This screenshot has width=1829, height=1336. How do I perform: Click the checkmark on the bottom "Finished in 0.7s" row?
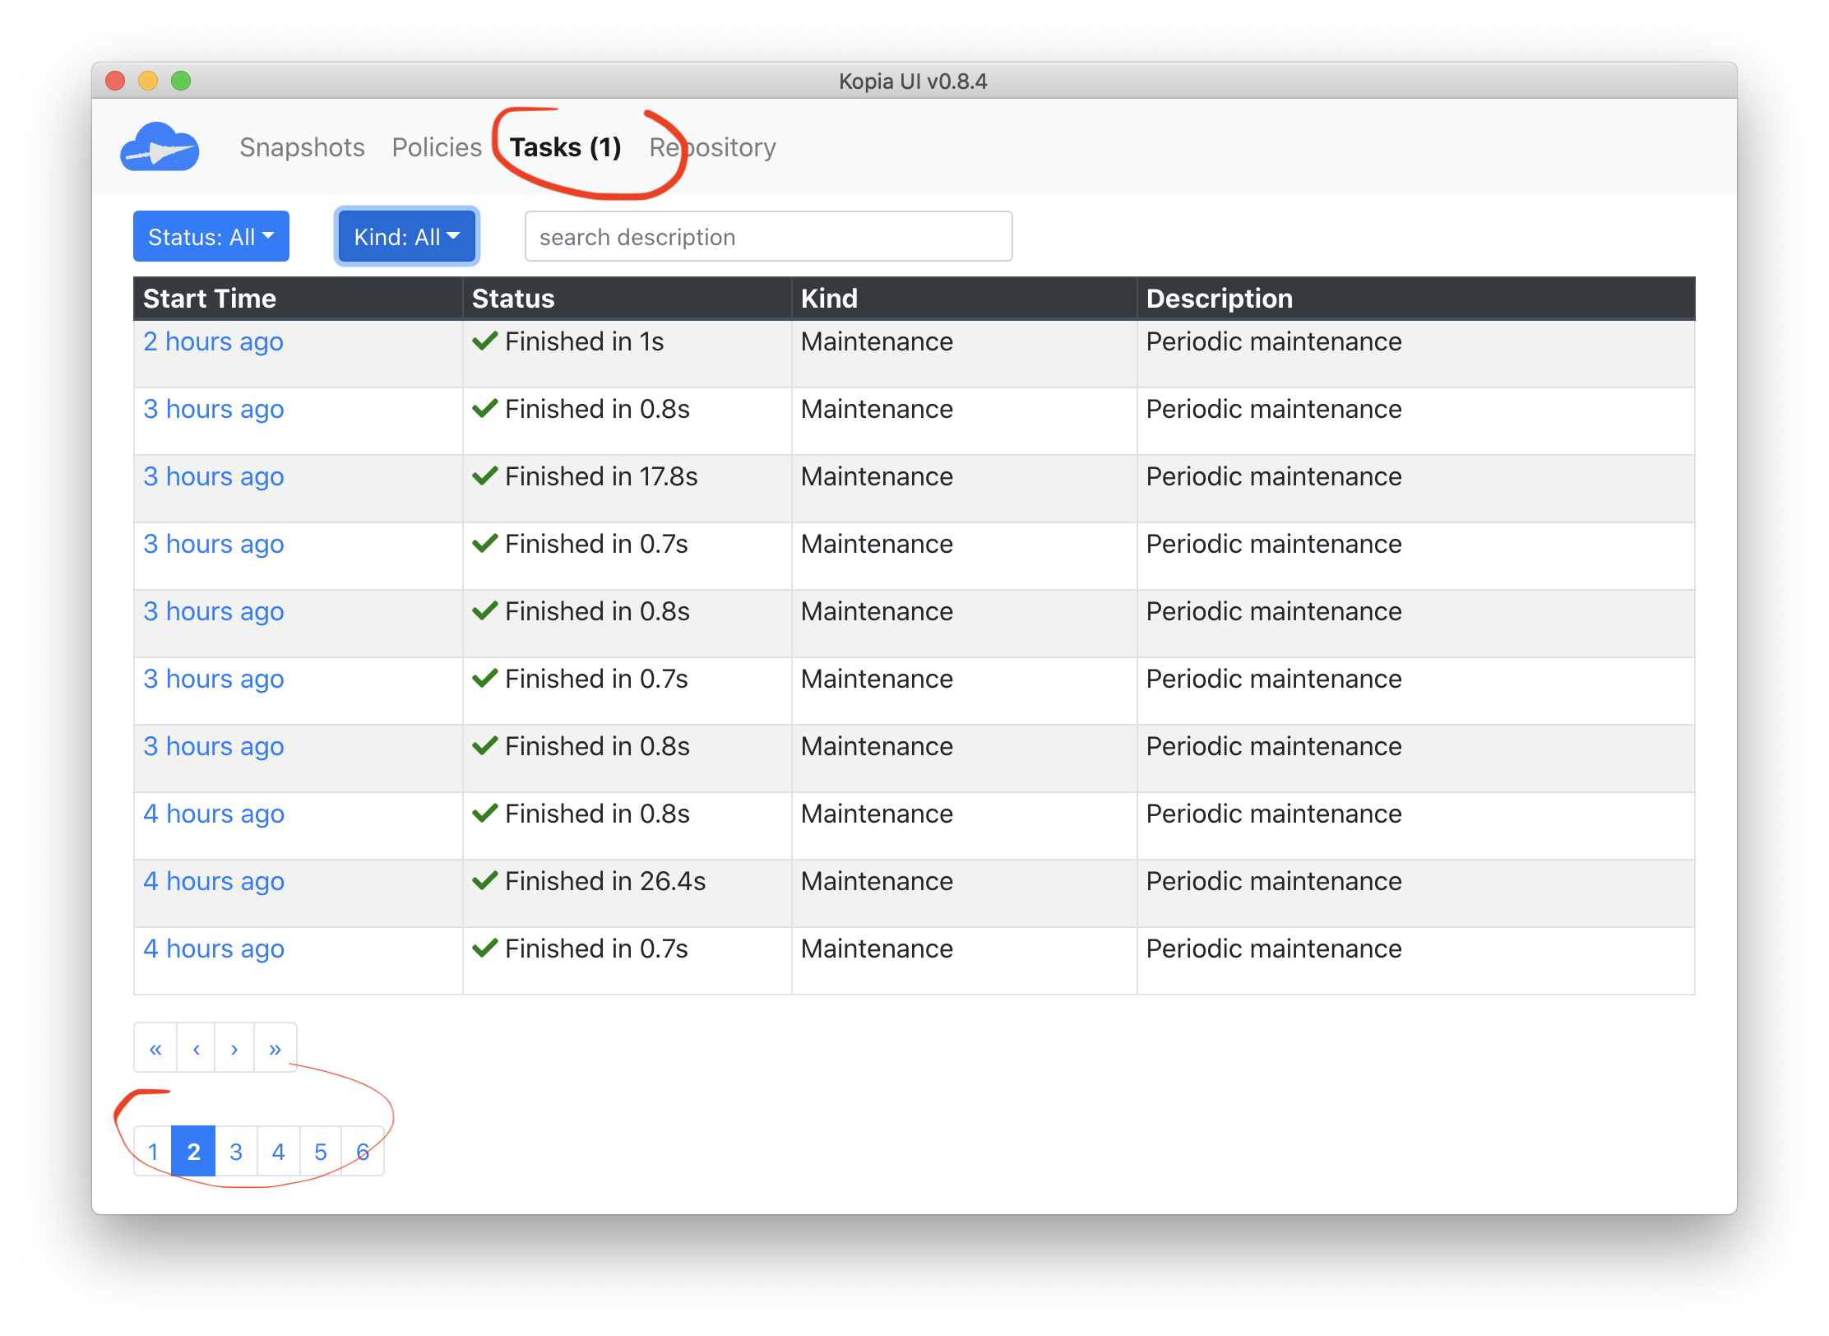coord(484,948)
